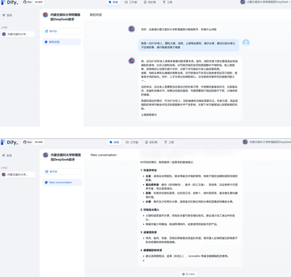Select 内蒙古医科大学... workspace app in lower sidebar
Image resolution: width=291 pixels, height=277 pixels.
pyautogui.click(x=18, y=175)
